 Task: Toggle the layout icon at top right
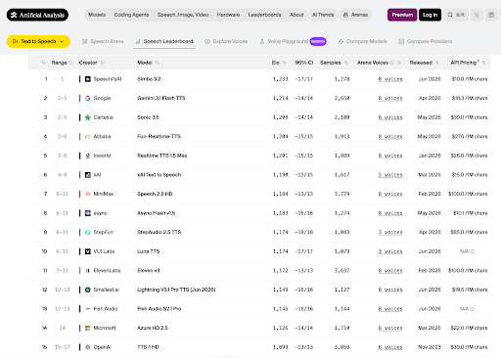point(491,15)
